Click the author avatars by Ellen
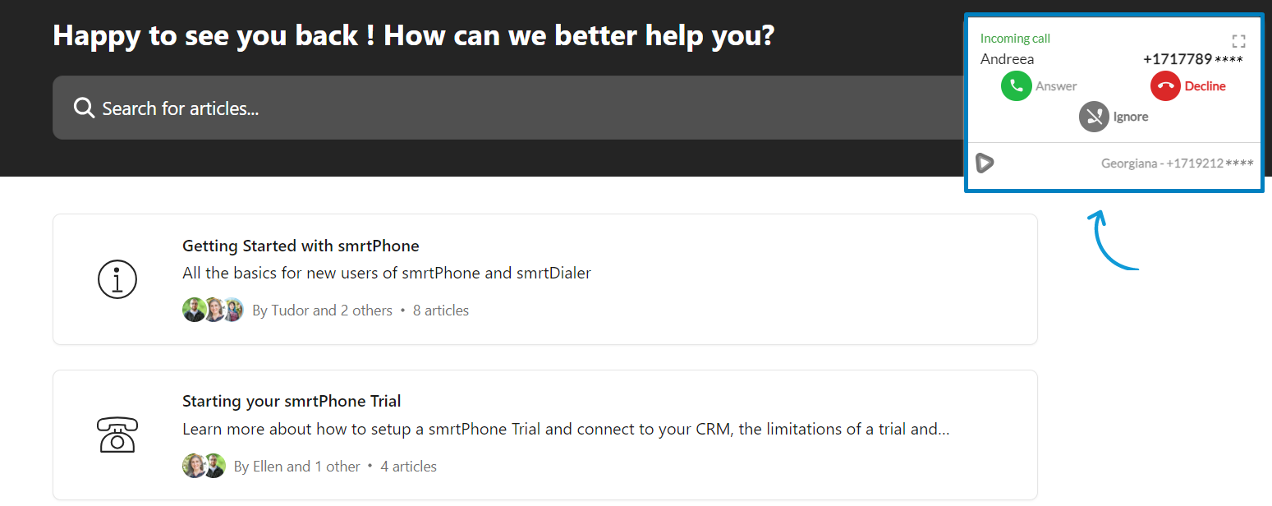This screenshot has width=1272, height=506. (204, 466)
